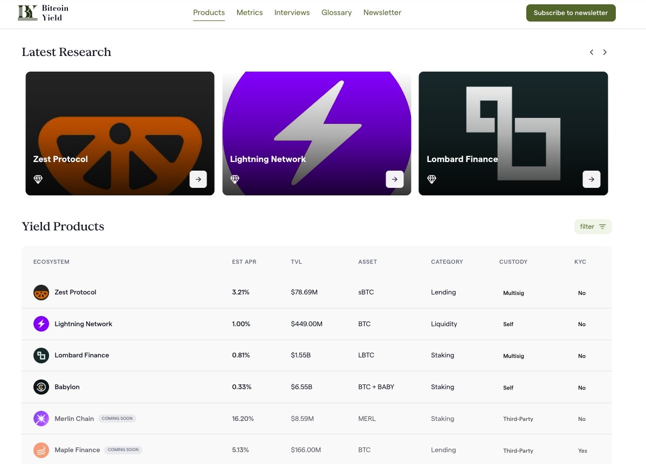646x464 pixels.
Task: Open Zest Protocol in the table
Action: tap(75, 292)
